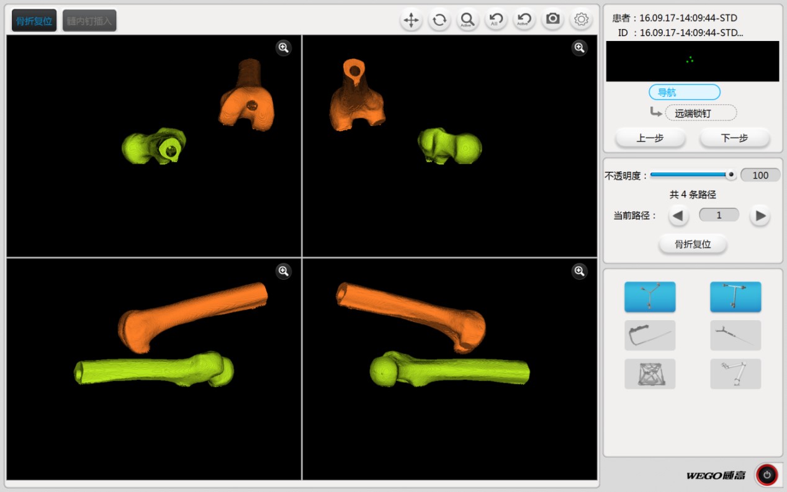Screen dimensions: 787x492
Task: Click the opacity value field showing 100
Action: click(760, 176)
